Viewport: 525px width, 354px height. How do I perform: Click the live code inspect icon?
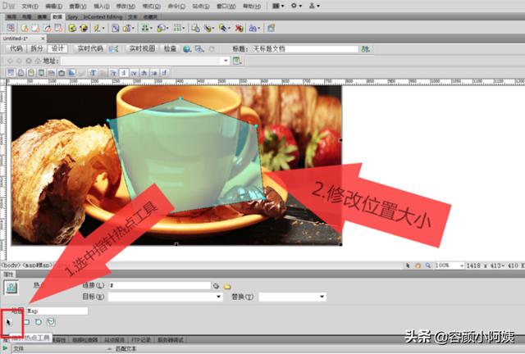(113, 49)
